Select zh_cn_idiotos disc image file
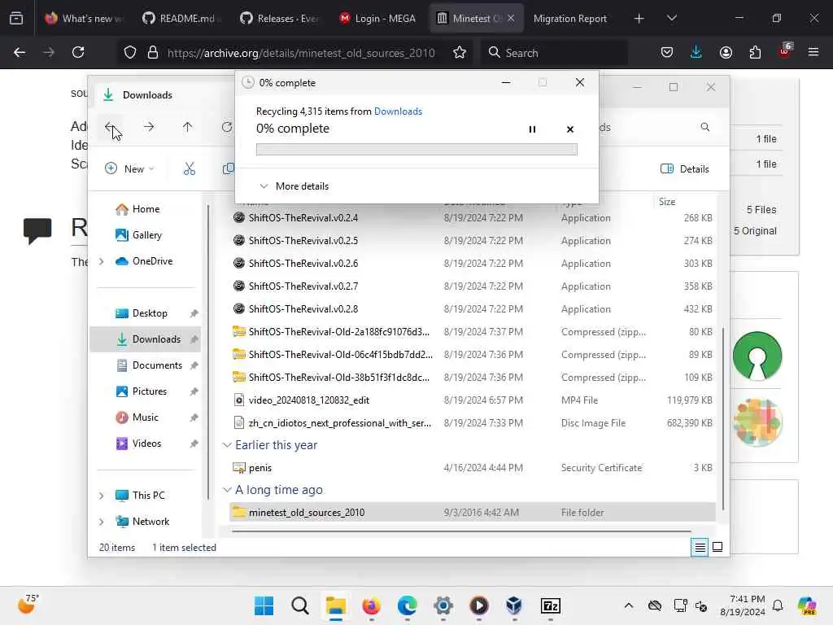The height and width of the screenshot is (625, 833). tap(473, 423)
